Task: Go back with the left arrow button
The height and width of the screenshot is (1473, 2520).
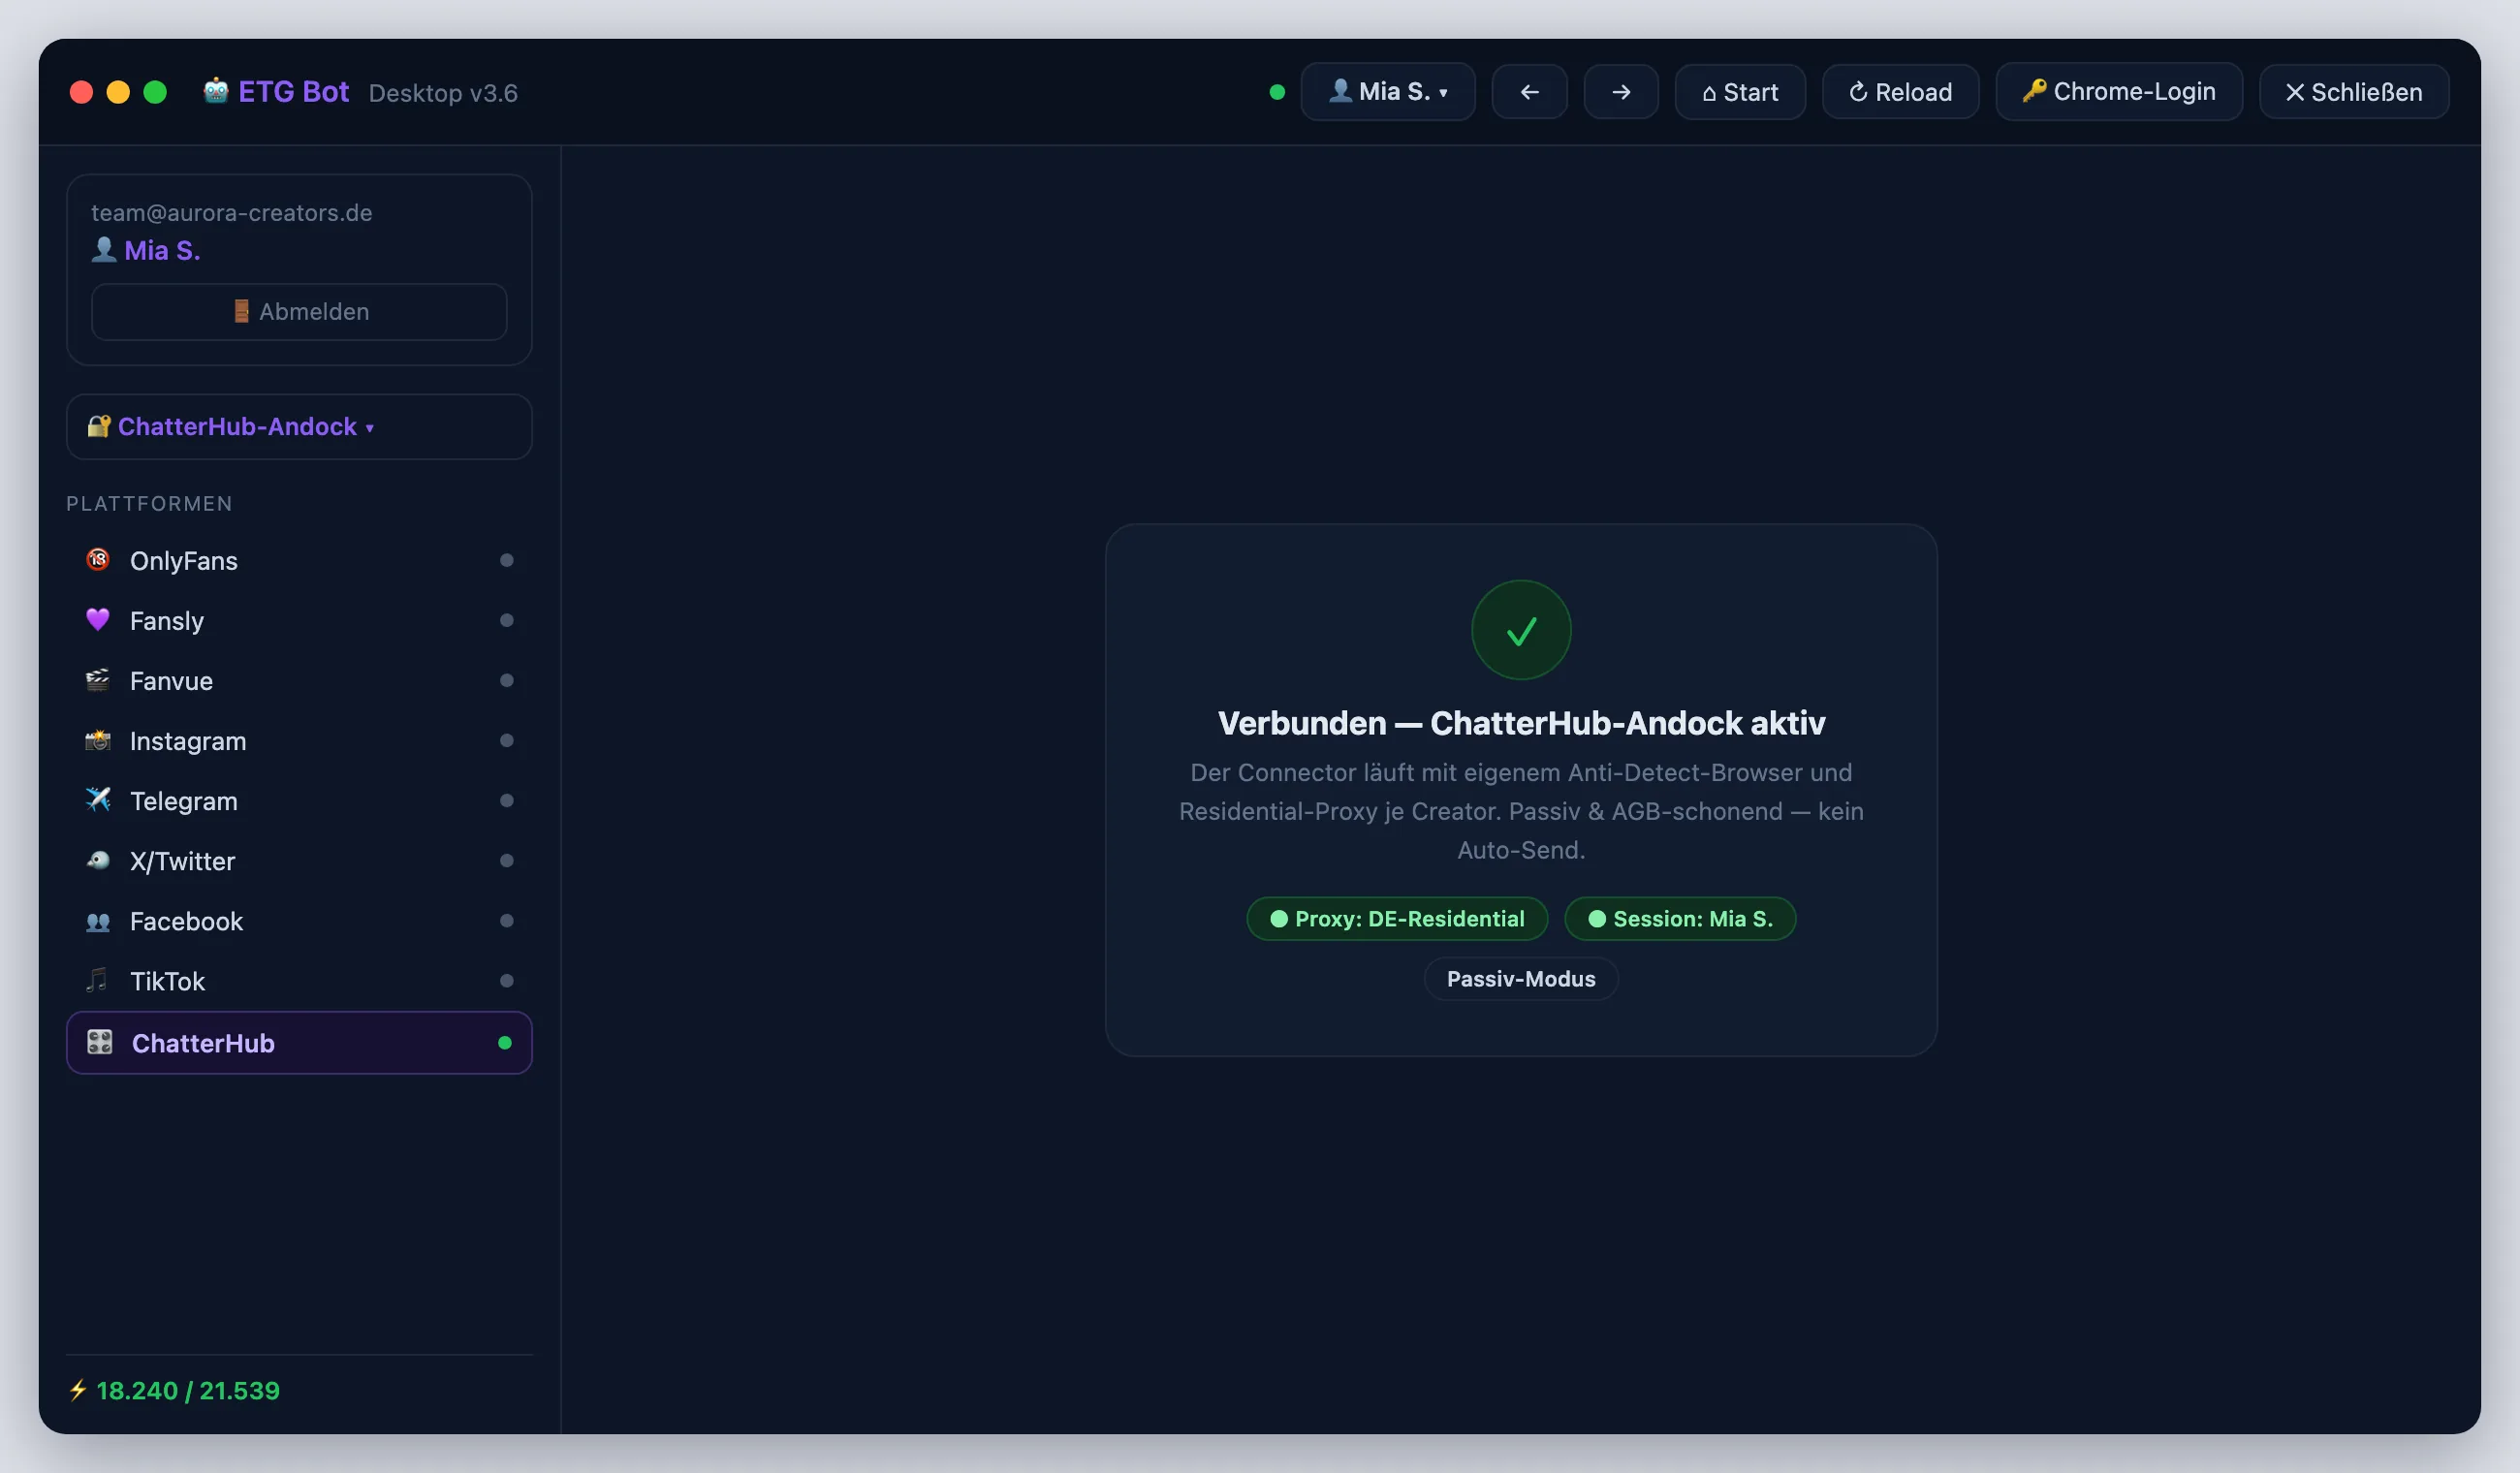Action: tap(1529, 92)
